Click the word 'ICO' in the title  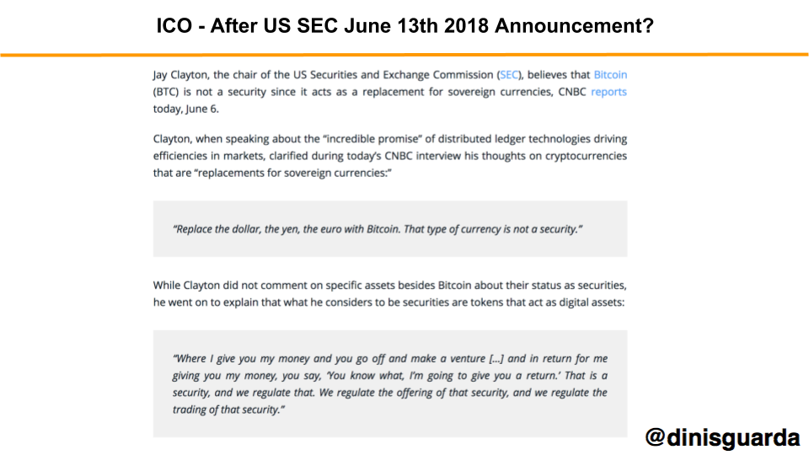pyautogui.click(x=174, y=25)
